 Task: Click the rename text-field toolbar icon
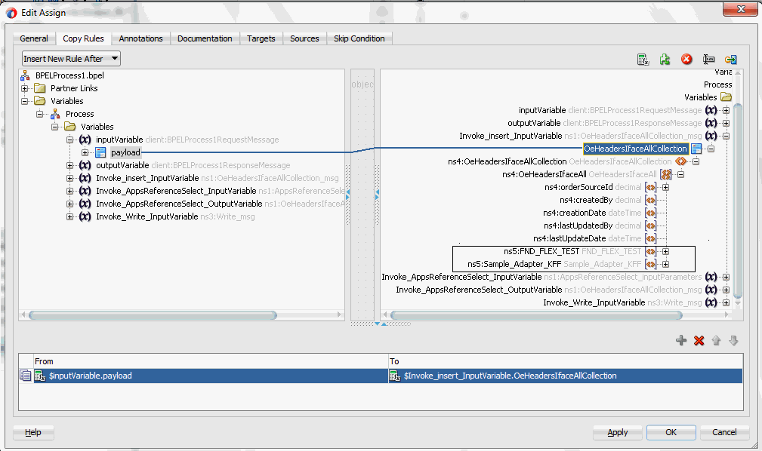708,60
